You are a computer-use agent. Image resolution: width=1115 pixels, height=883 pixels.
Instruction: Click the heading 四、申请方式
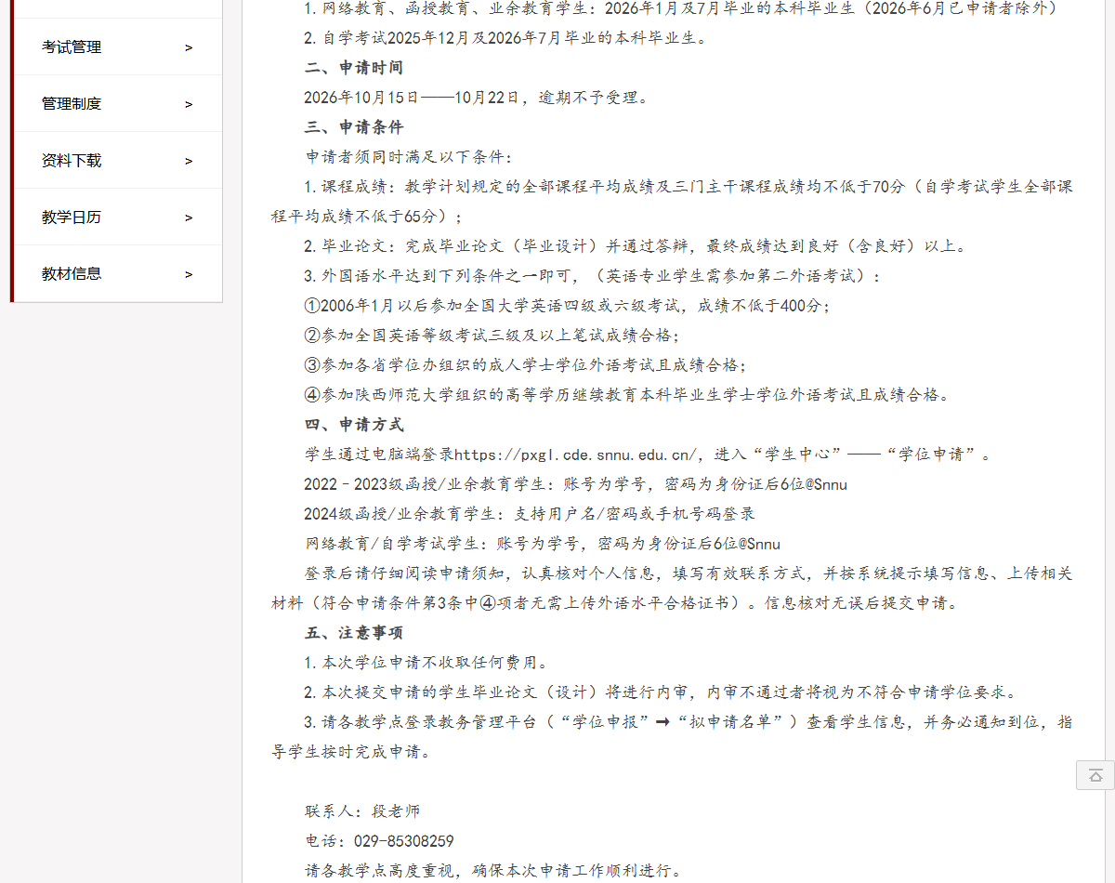[354, 425]
